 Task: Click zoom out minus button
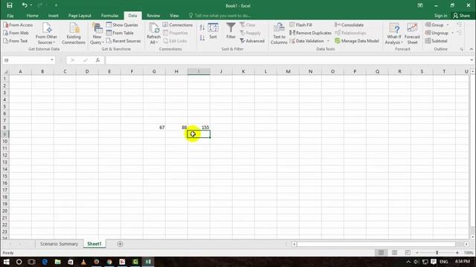pos(417,253)
